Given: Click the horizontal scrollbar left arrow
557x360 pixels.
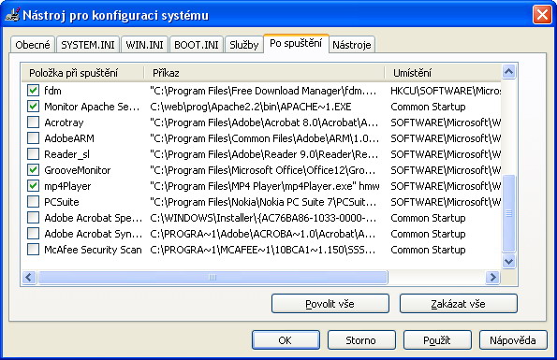Looking at the screenshot, I should [x=29, y=277].
